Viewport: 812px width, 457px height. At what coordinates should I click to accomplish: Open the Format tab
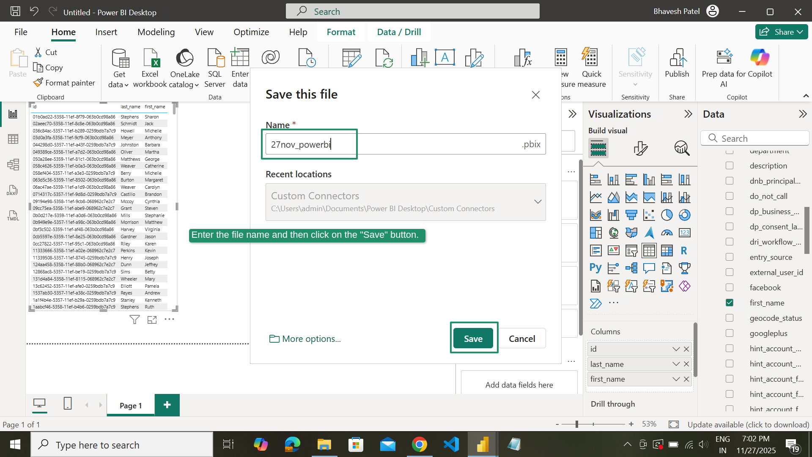tap(341, 32)
